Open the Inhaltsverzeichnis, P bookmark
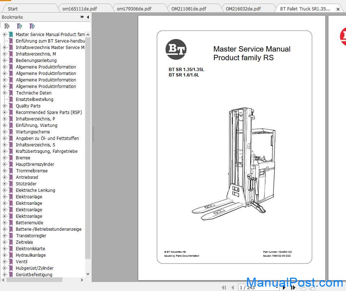 tap(35, 119)
